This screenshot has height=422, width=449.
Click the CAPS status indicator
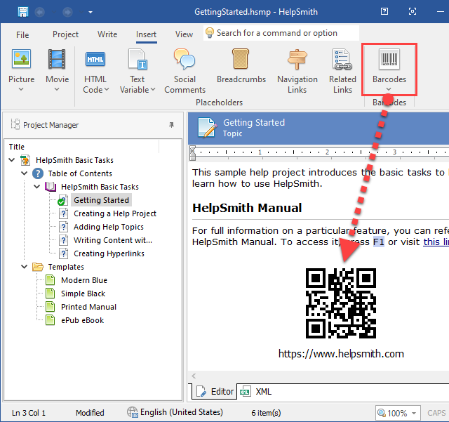pos(436,413)
